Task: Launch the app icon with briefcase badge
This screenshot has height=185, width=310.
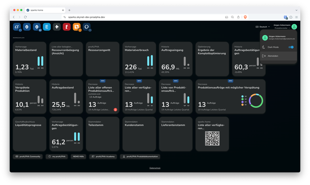Action: pos(37,27)
